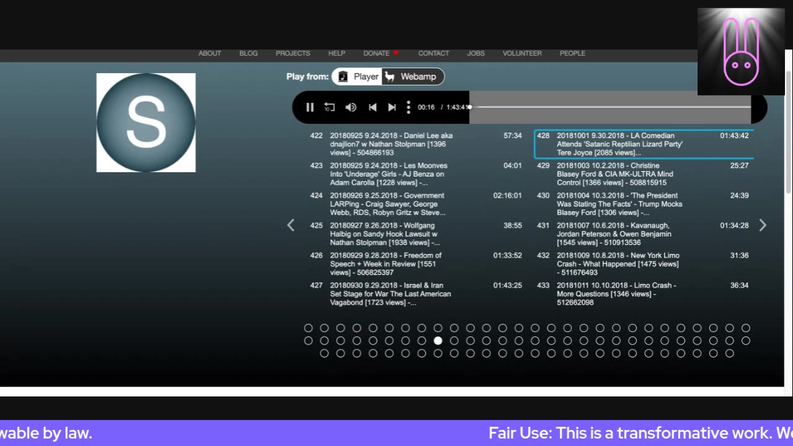The width and height of the screenshot is (793, 446).
Task: Play track 422 Daniel Lee aka dnajlion7
Action: [416, 144]
